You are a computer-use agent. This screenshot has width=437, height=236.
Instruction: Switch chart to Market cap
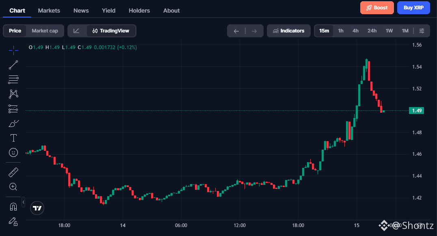pyautogui.click(x=45, y=31)
